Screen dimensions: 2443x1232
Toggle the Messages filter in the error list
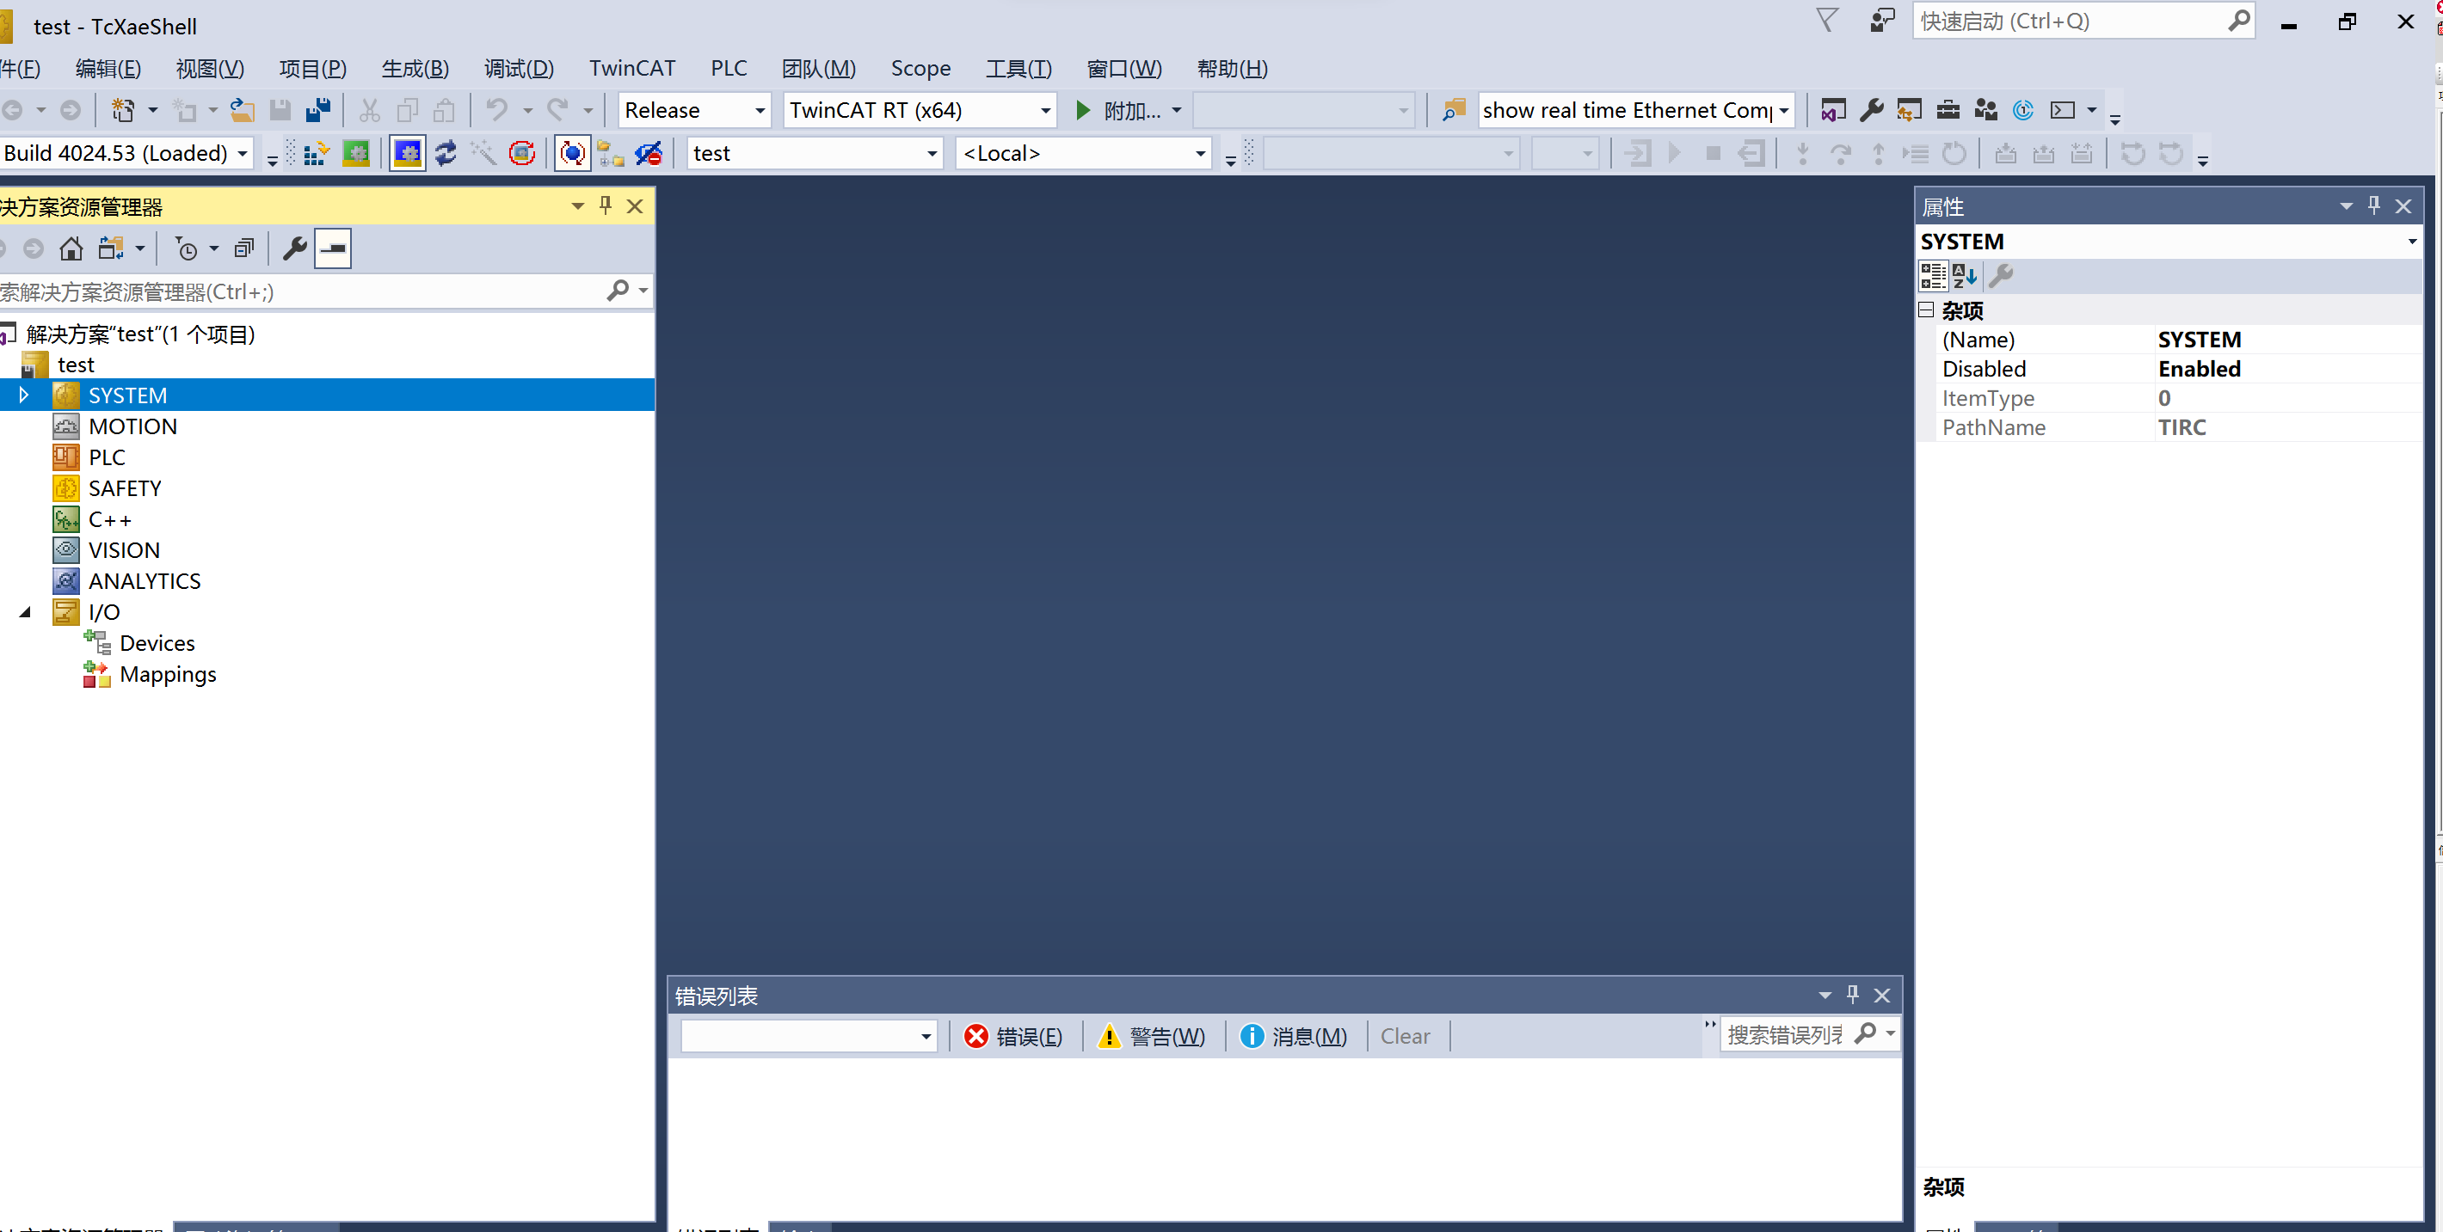[x=1294, y=1036]
